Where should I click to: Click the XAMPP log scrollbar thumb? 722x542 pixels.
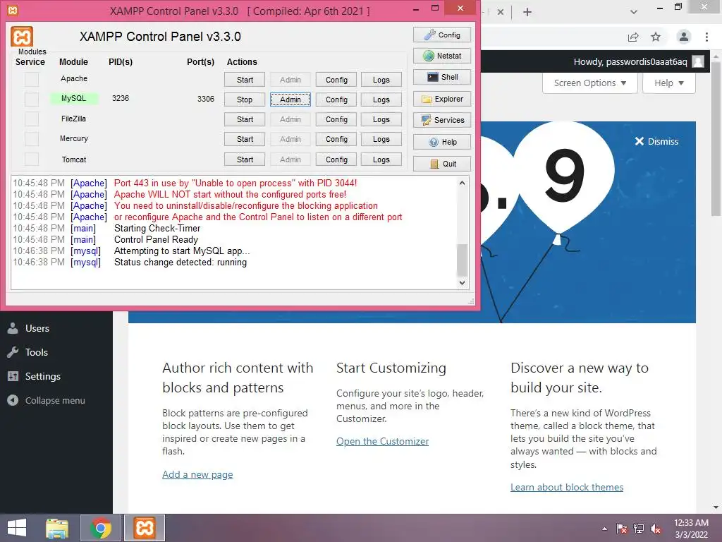(x=463, y=260)
